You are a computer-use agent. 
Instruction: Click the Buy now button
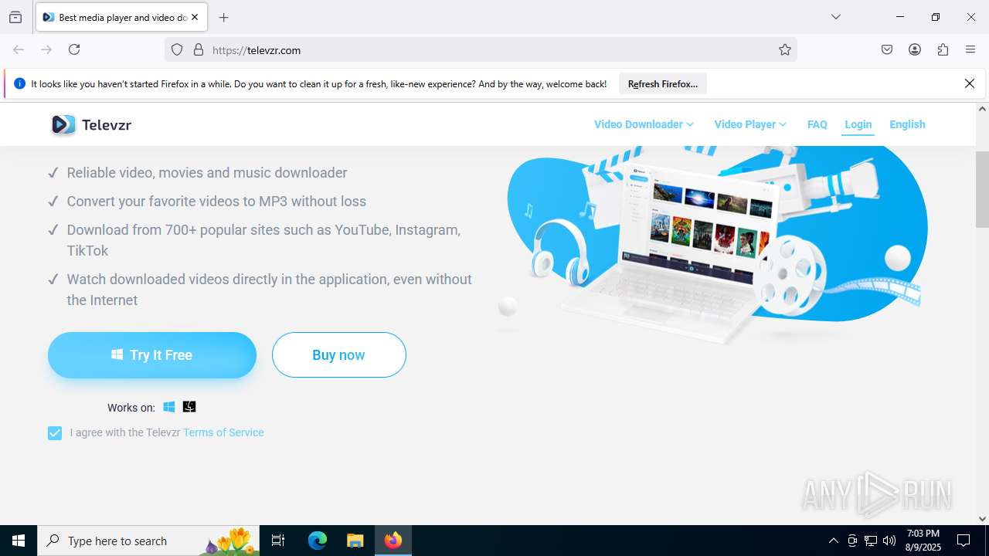tap(338, 355)
